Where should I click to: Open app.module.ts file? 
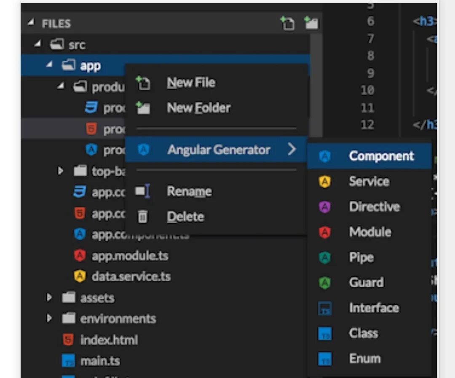130,256
